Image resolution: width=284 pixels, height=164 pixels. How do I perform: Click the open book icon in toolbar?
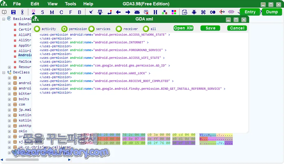[x=4, y=12]
